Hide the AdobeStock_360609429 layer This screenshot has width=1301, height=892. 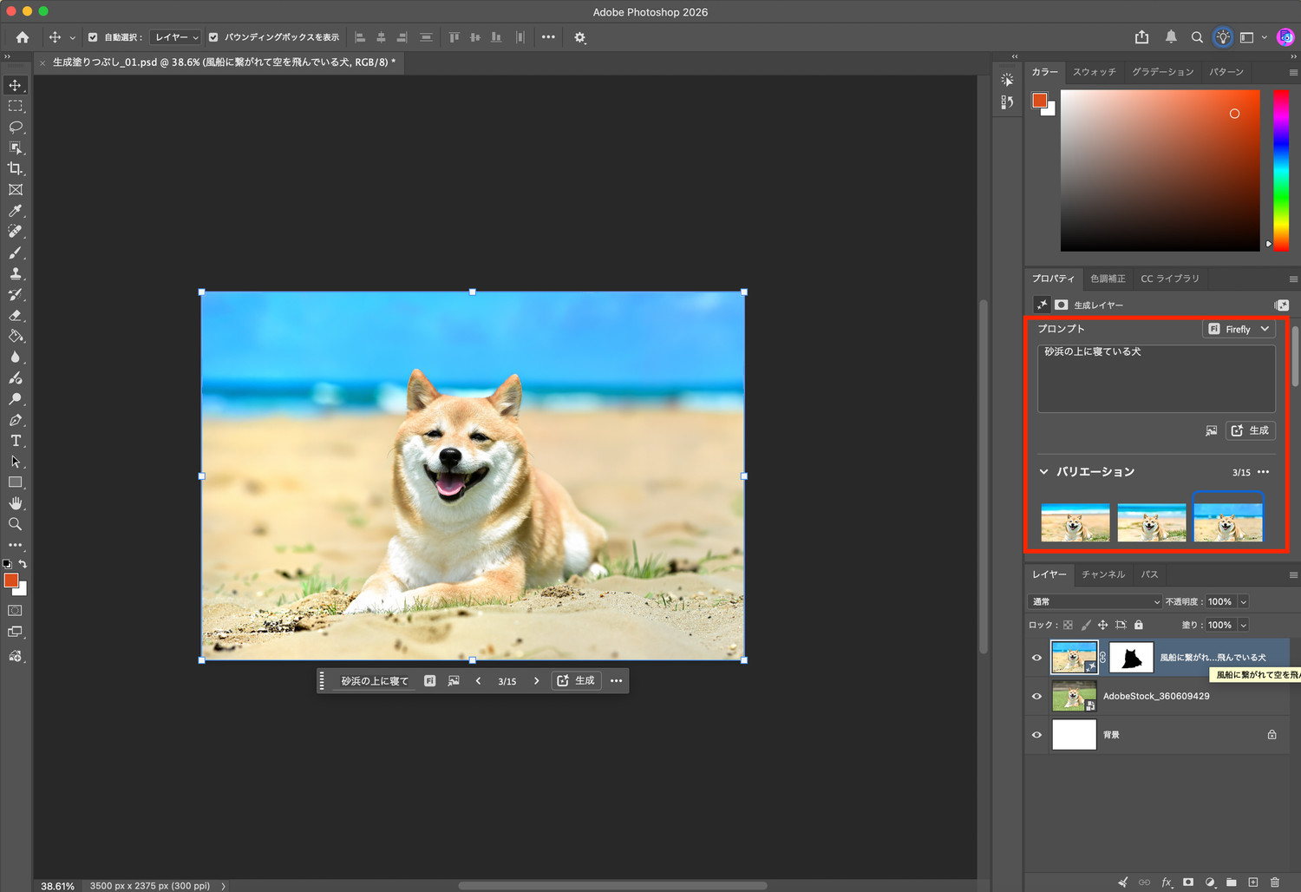coord(1036,696)
